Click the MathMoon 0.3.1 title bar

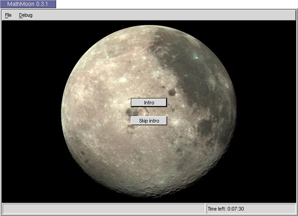tap(28, 4)
